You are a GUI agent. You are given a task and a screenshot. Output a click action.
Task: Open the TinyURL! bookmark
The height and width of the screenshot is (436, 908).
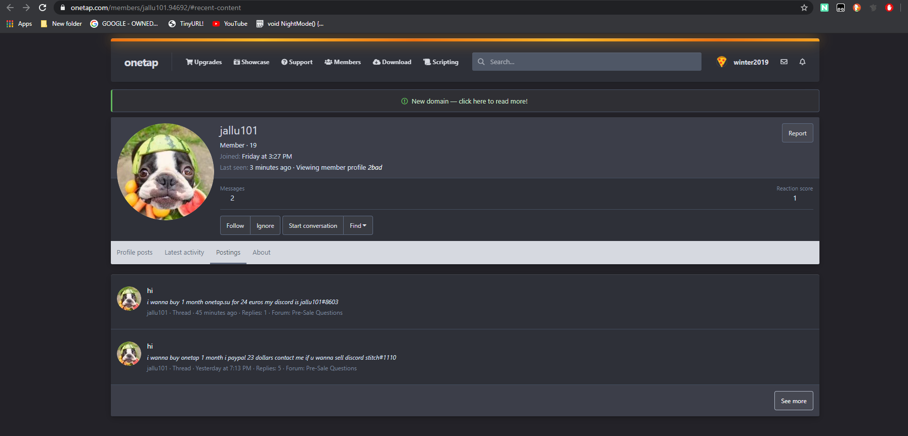186,24
